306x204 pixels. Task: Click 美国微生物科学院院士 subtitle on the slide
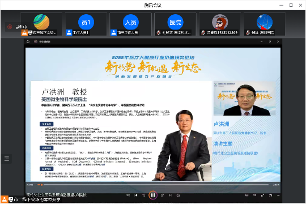(x=64, y=99)
